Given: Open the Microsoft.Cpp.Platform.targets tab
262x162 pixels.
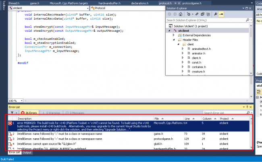Looking at the screenshot, I should (69, 3).
